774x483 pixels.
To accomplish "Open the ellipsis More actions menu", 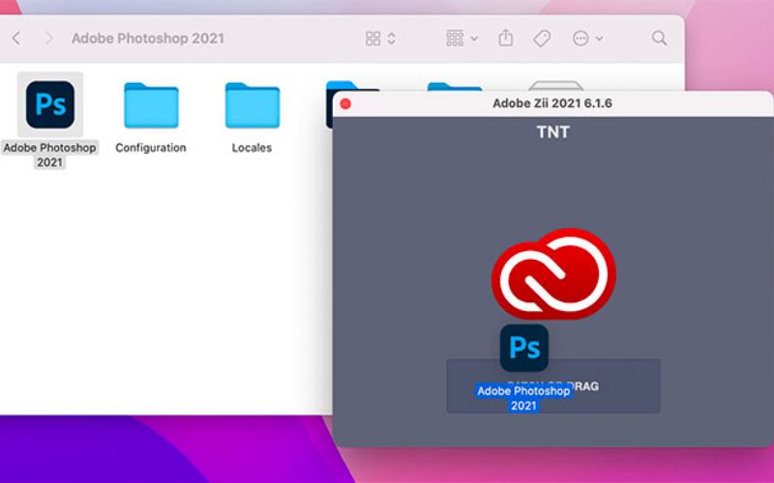I will [x=580, y=38].
